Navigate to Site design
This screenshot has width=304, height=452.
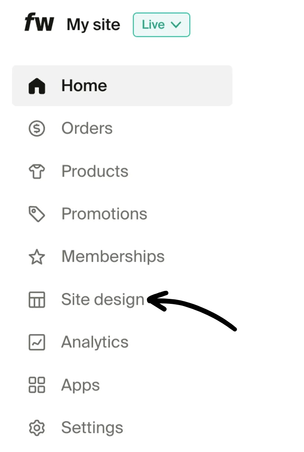point(103,300)
